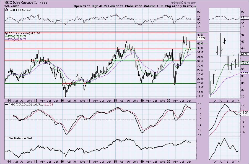Click the purple EMA(43) 36.78 legend entry
Viewport: 249px width, 164px height.
tap(16, 39)
